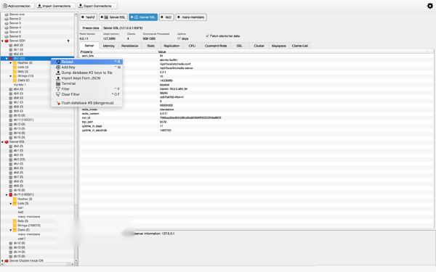Screen dimensions: 436x272
Task: Collapse Server Cluster mode ON connection
Action: 2,261
